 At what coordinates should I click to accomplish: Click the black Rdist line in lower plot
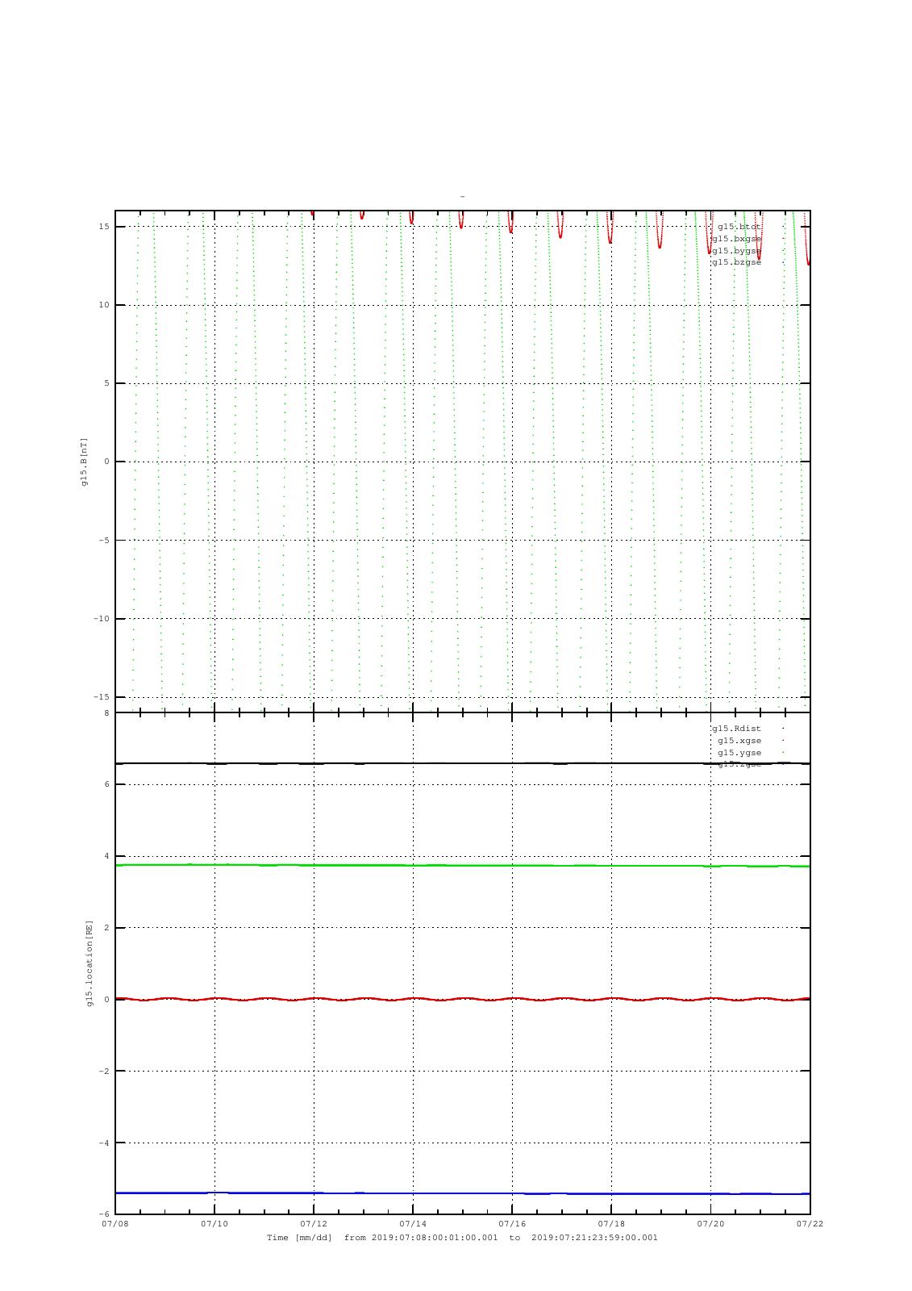coord(462,763)
